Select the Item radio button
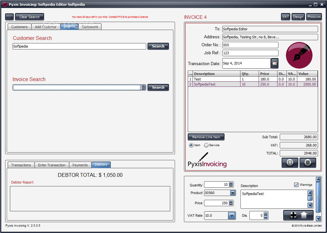 (191, 145)
